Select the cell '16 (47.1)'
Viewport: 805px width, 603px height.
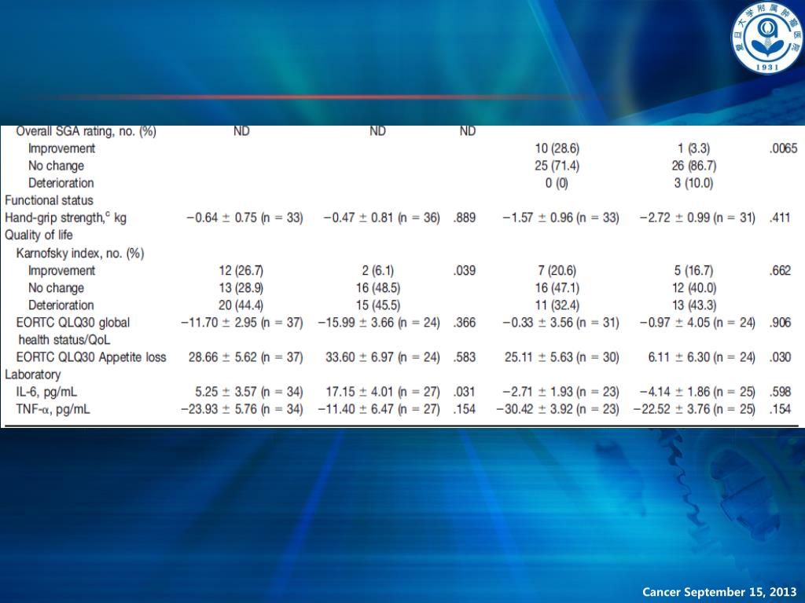click(557, 287)
